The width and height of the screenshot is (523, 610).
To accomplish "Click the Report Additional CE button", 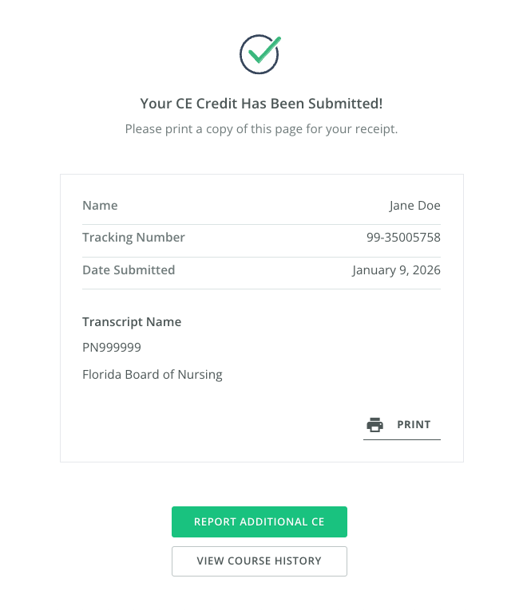I will point(260,522).
